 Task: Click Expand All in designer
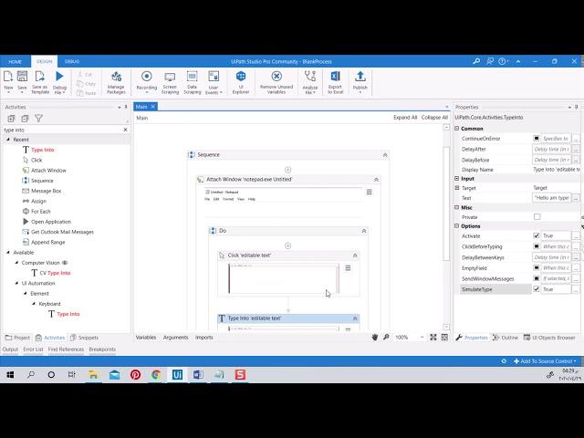405,118
